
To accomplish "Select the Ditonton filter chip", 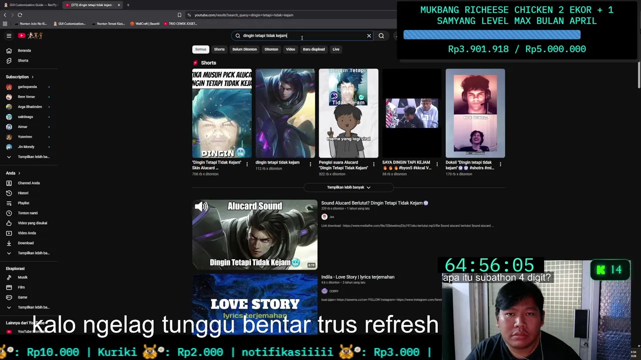I will (271, 49).
